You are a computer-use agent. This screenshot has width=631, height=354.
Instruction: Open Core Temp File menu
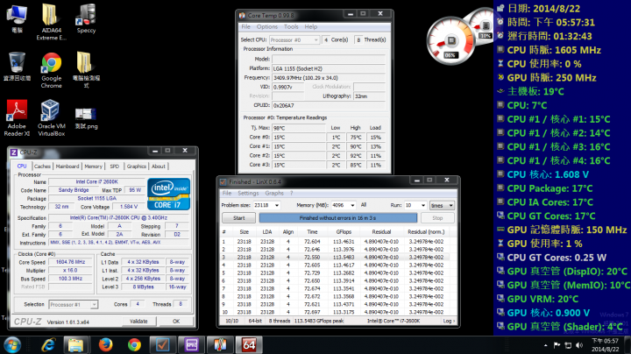click(246, 26)
